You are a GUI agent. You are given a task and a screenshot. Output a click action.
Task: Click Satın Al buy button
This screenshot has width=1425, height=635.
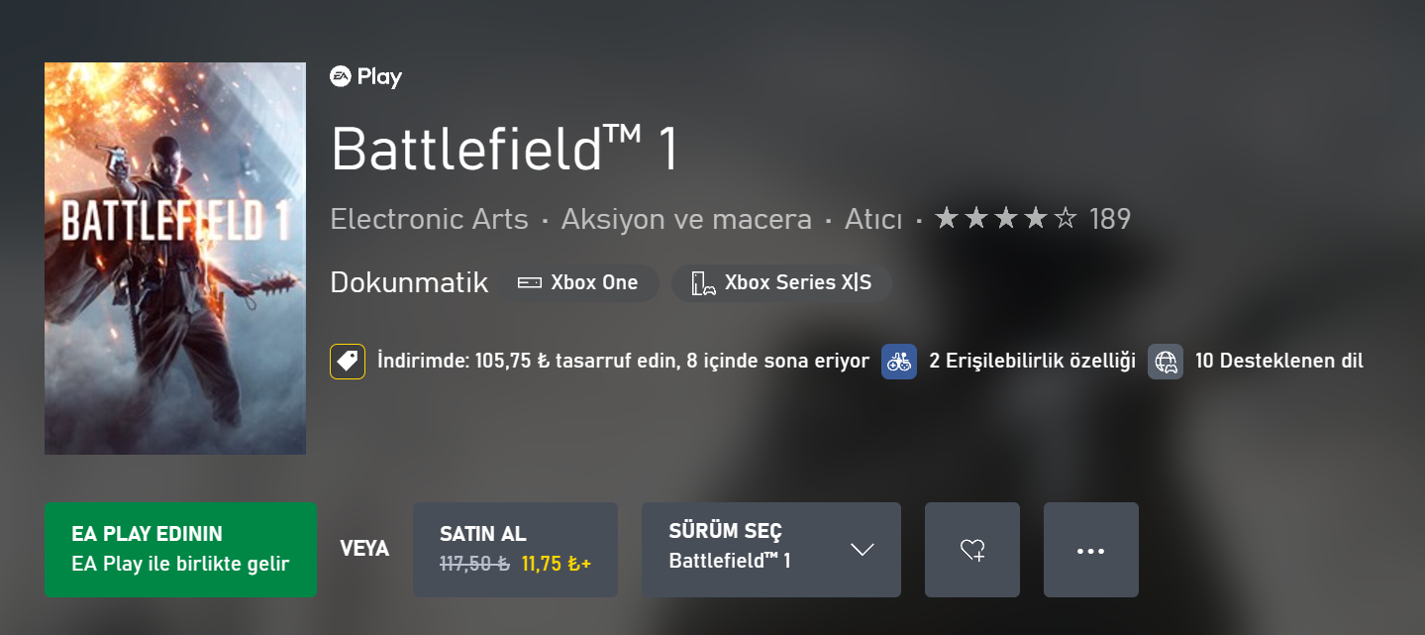(515, 550)
